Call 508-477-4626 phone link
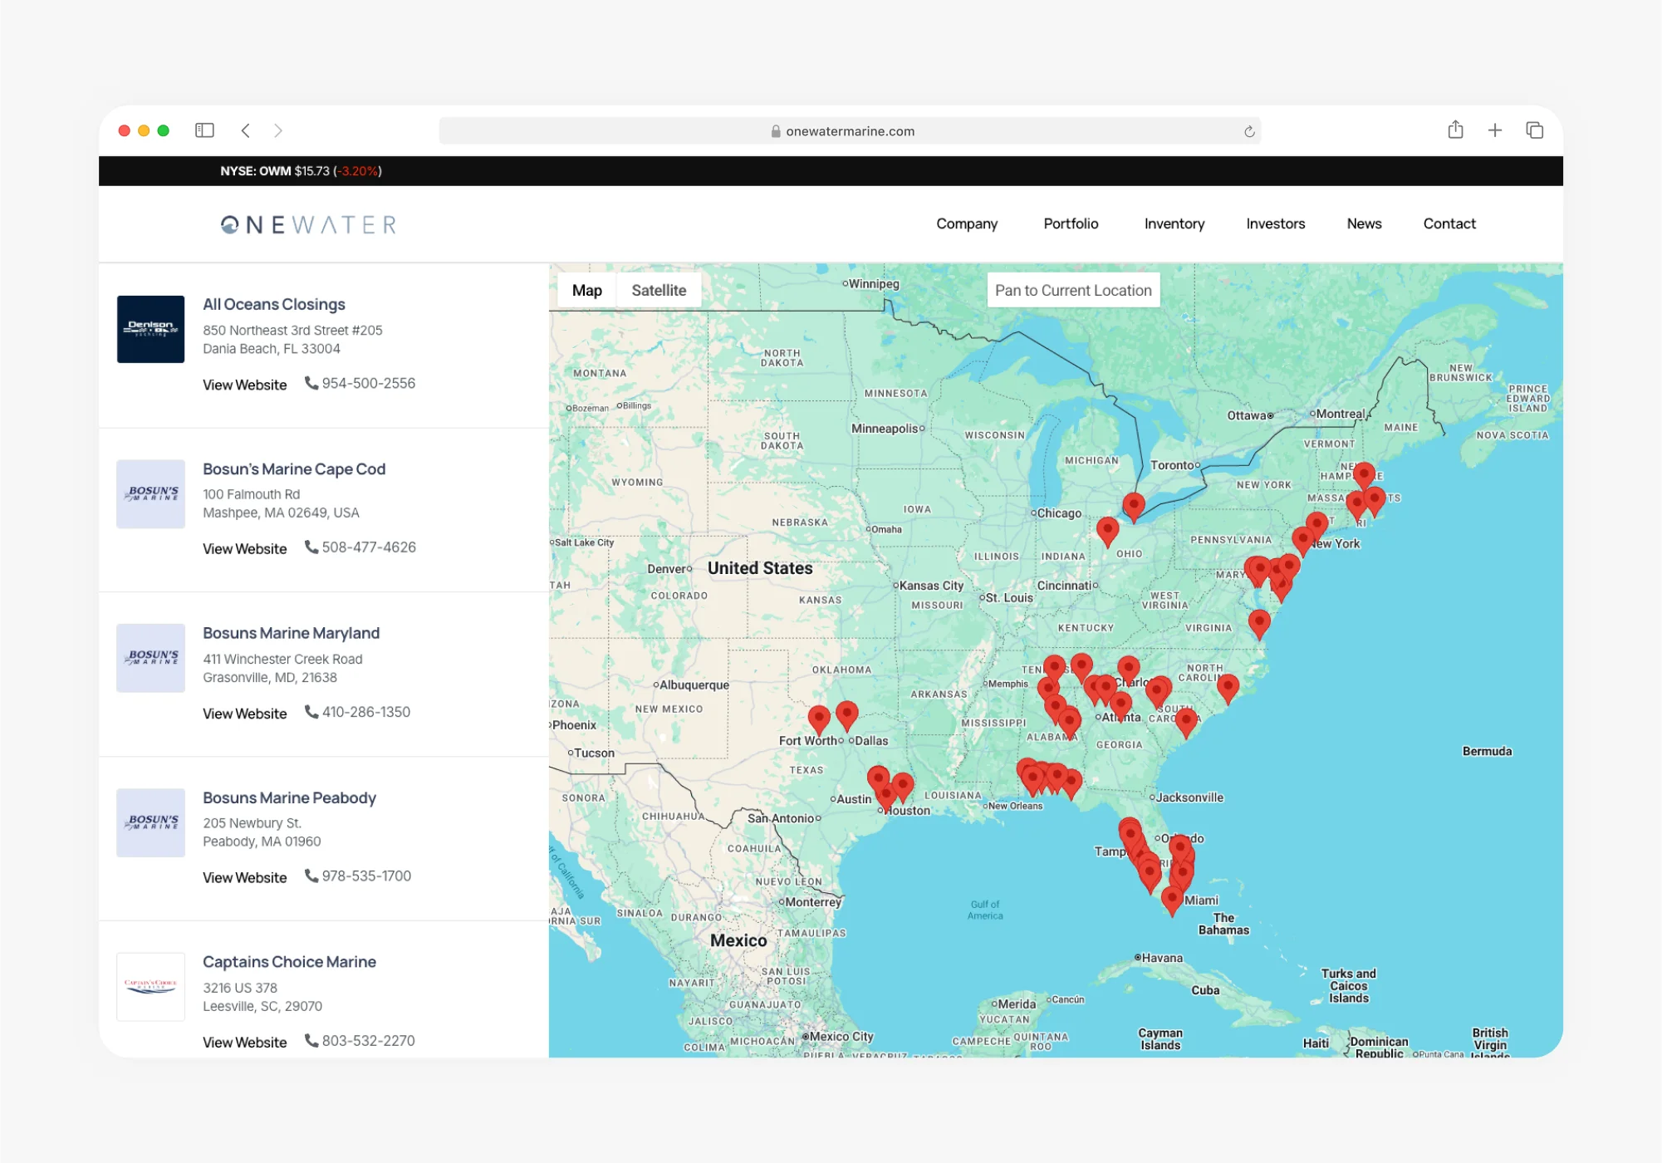This screenshot has height=1163, width=1662. click(360, 547)
